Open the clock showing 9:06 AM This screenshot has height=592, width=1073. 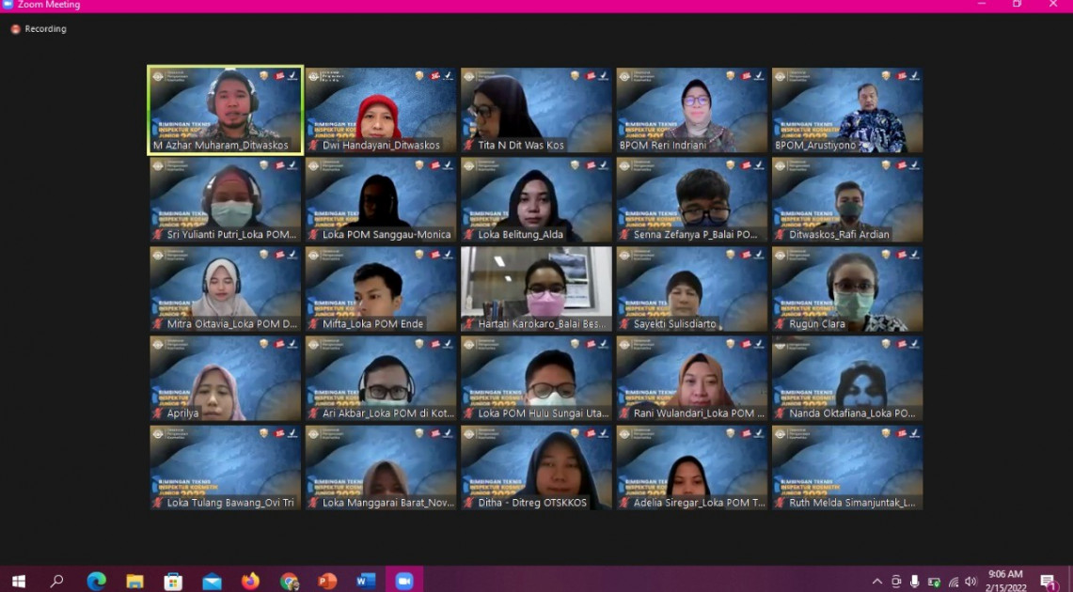[1005, 581]
